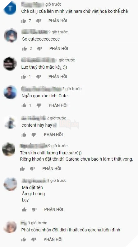Open the dark black avatar of Lux commenter
Viewport: 138px width, 247px height.
point(10,64)
